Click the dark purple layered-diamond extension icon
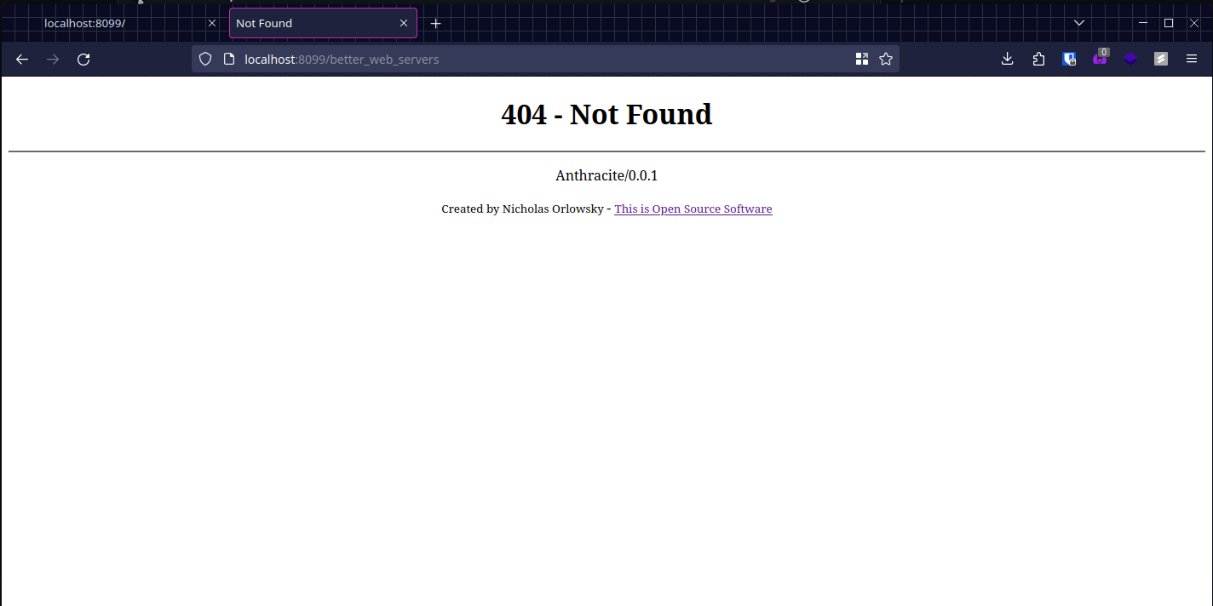 pos(1130,59)
